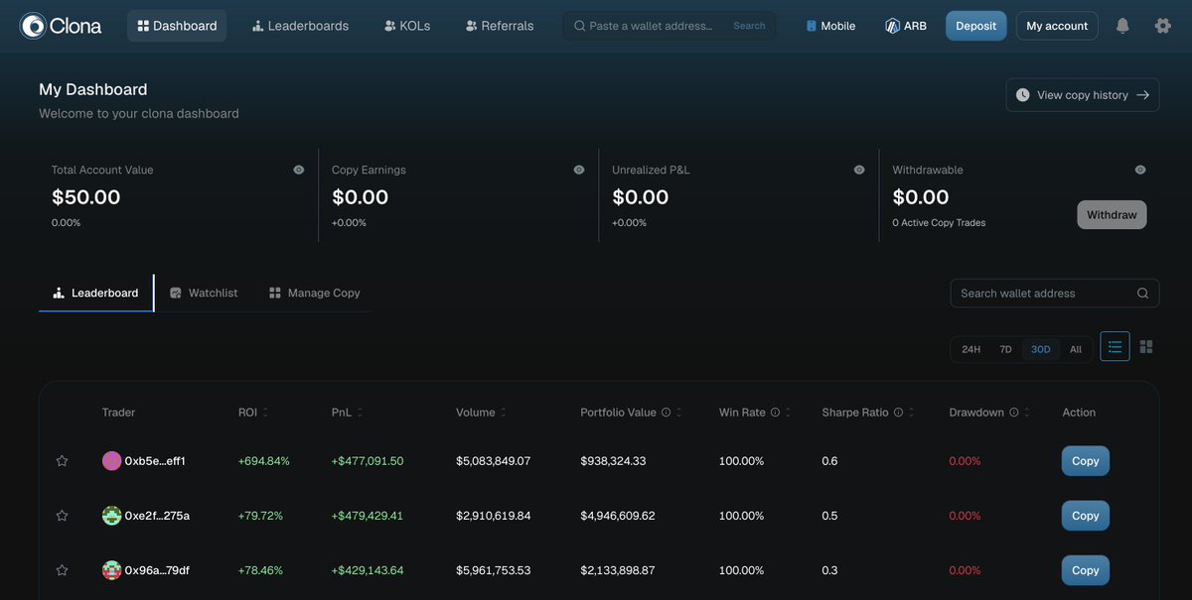Sort by Drawdown column
Image resolution: width=1192 pixels, height=600 pixels.
(1027, 413)
